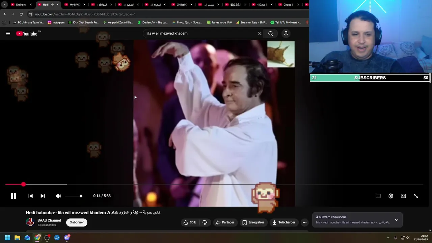Expand the À suivre mix panel

tap(397, 220)
